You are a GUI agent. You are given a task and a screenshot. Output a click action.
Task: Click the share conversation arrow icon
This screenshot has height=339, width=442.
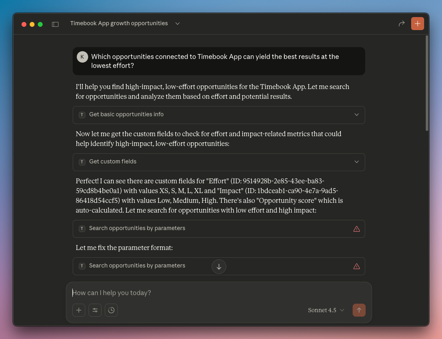tap(401, 24)
